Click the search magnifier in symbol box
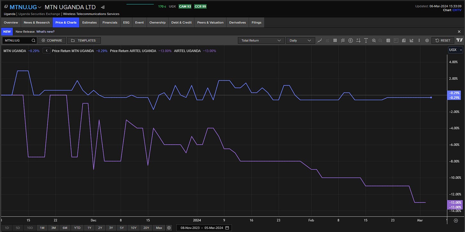 pyautogui.click(x=34, y=41)
